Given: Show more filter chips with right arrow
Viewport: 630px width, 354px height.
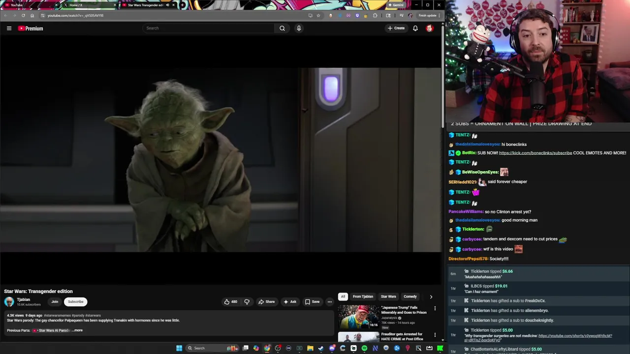Looking at the screenshot, I should tap(431, 296).
